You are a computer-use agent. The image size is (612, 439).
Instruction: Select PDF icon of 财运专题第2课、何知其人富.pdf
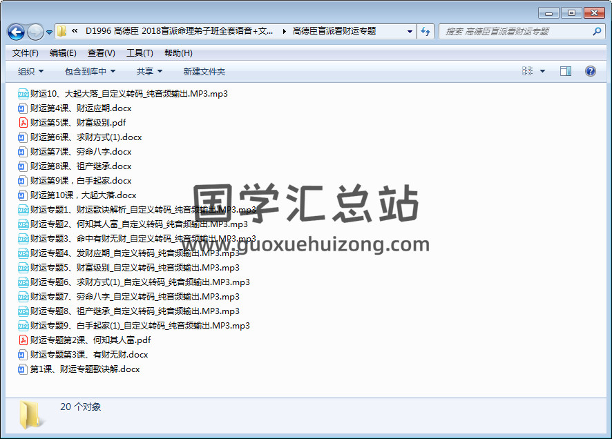pyautogui.click(x=23, y=340)
